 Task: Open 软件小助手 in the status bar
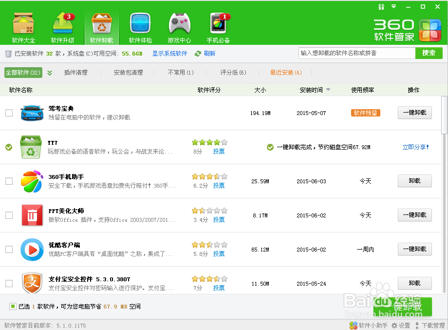pyautogui.click(x=369, y=326)
